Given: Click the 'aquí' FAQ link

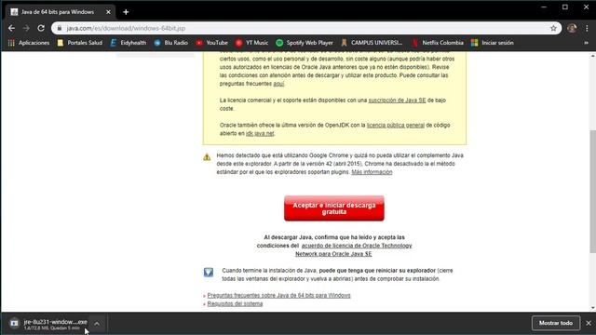Looking at the screenshot, I should coord(278,84).
